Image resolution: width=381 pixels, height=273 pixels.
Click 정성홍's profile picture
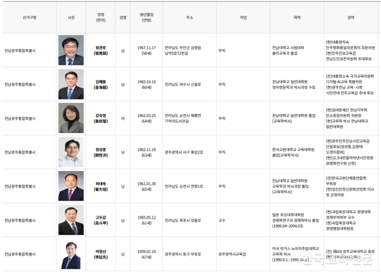71,152
